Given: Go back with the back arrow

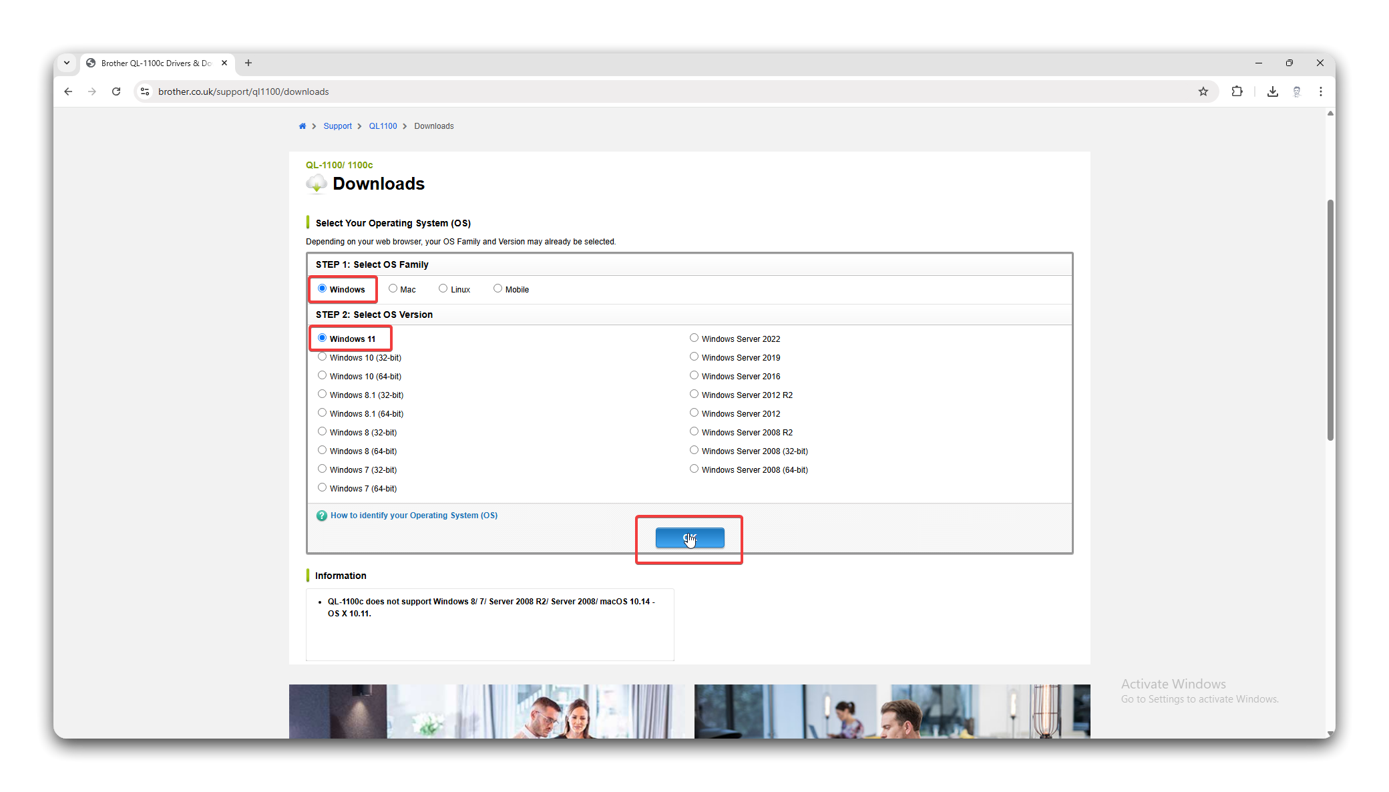Looking at the screenshot, I should pos(68,91).
